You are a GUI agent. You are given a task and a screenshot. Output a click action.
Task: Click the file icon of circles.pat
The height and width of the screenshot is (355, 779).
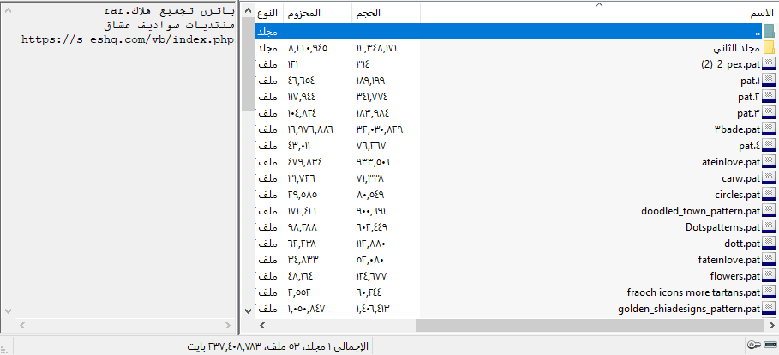point(769,195)
